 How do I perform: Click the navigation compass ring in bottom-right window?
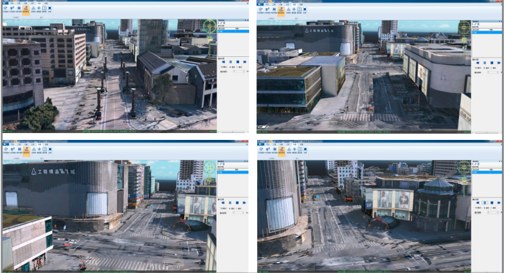(464, 167)
